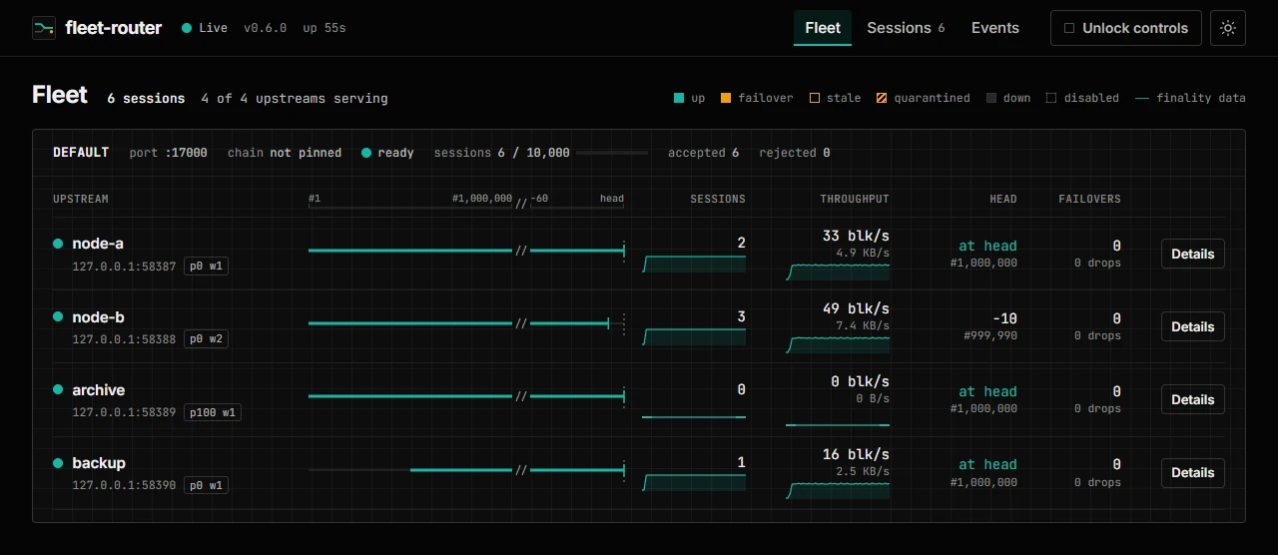Click address '127.0.0.1:58387'
This screenshot has height=555, width=1278.
pyautogui.click(x=124, y=267)
